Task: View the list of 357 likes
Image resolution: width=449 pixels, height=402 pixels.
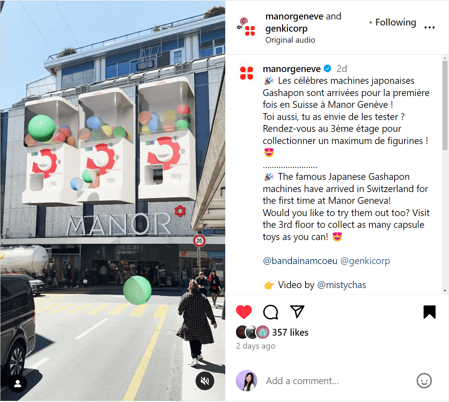Action: point(290,332)
